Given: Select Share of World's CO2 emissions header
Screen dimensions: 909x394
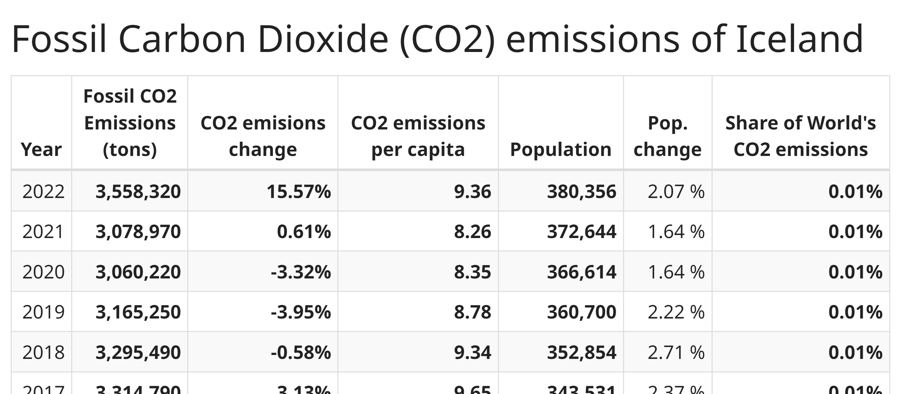Looking at the screenshot, I should (801, 136).
